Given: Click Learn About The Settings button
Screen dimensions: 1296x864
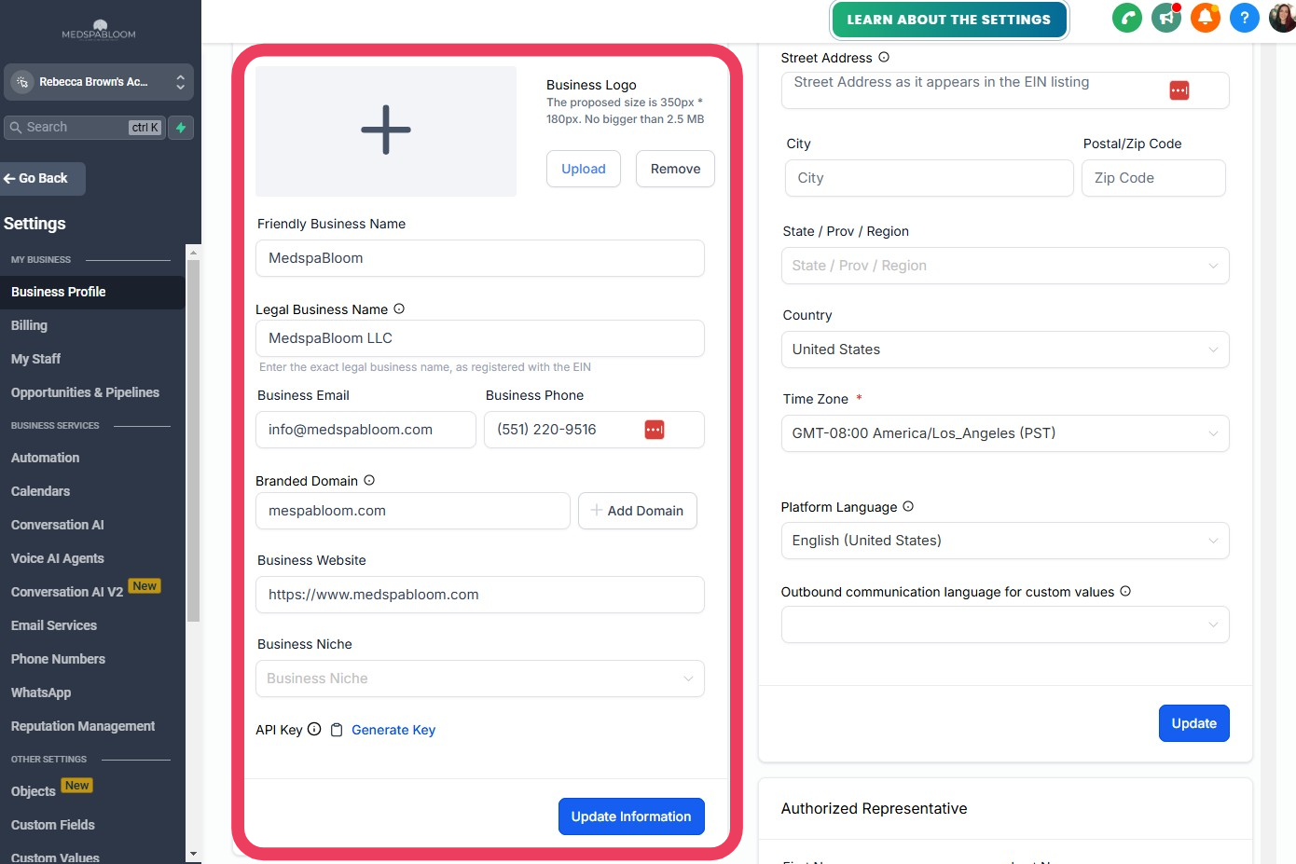Looking at the screenshot, I should click(x=948, y=20).
